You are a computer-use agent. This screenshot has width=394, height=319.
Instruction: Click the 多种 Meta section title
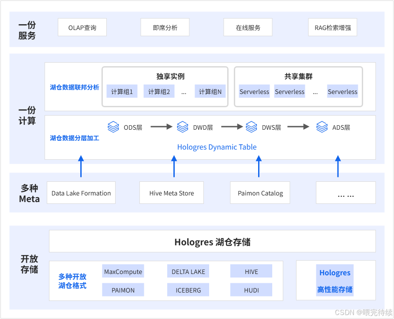pyautogui.click(x=29, y=193)
